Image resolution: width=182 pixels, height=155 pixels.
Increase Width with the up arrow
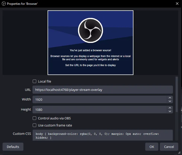click(x=170, y=98)
